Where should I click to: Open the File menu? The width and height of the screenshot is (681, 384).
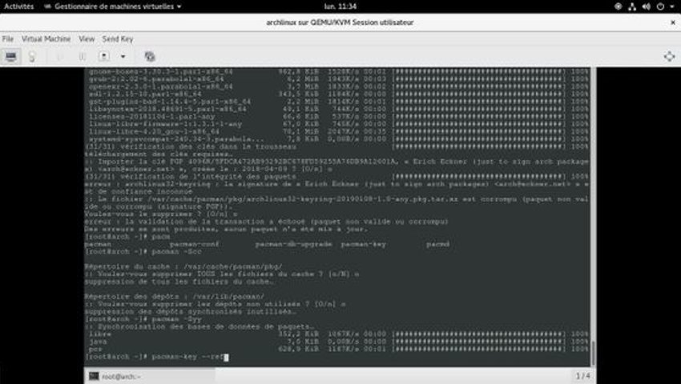coord(8,39)
